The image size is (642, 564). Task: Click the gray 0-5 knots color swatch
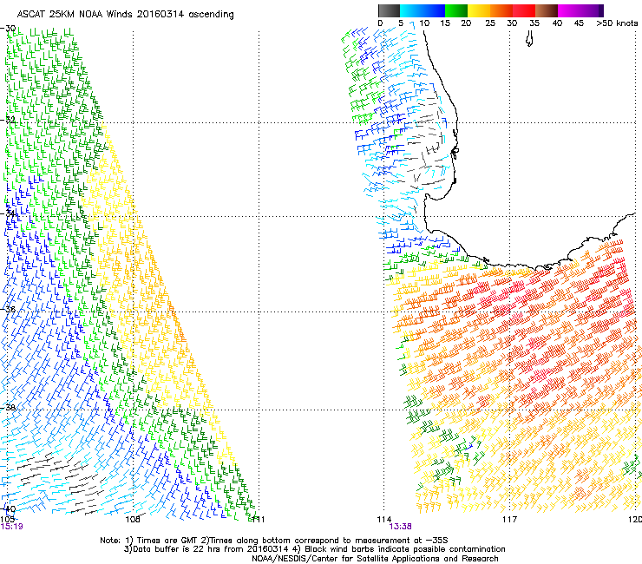point(389,10)
